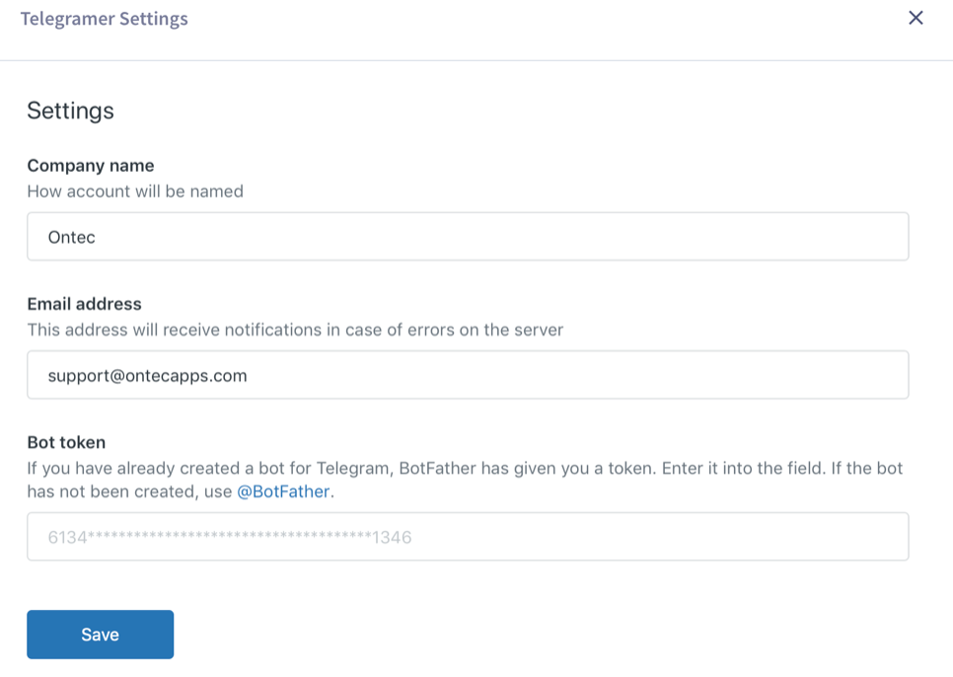Viewport: 953px width, 677px height.
Task: Click the word "Telegram" in token description
Action: pyautogui.click(x=356, y=468)
